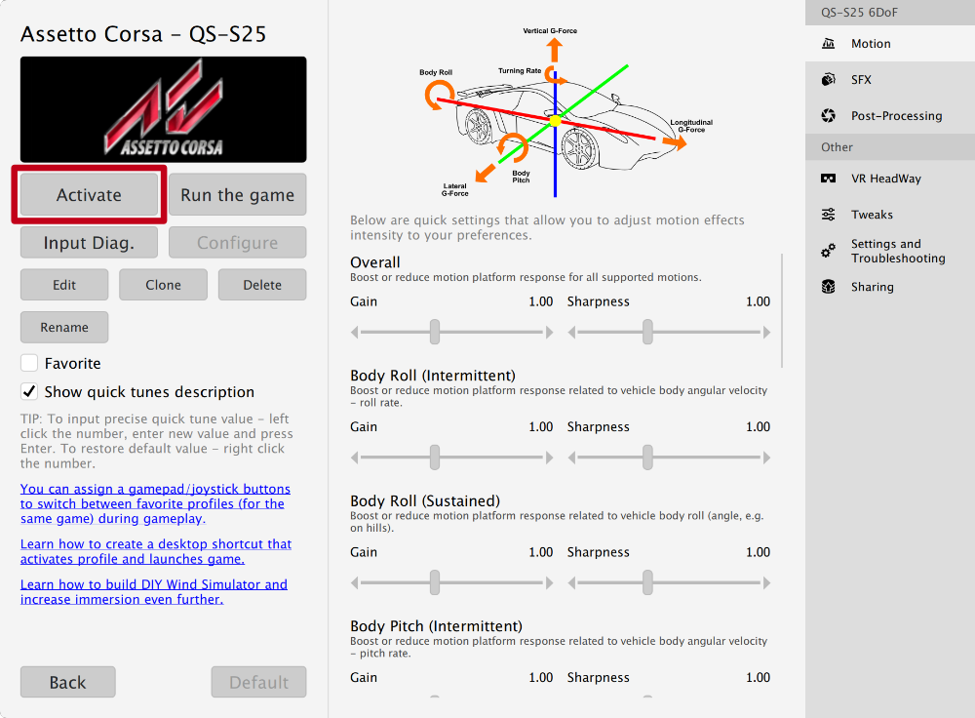The image size is (975, 718).
Task: Select the SFX speaker icon
Action: click(828, 79)
